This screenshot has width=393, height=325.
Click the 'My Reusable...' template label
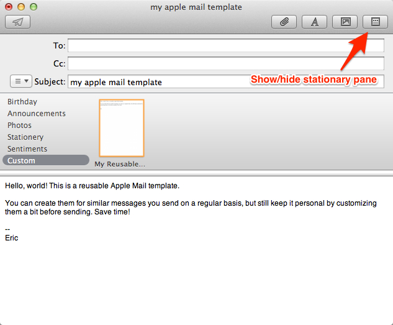120,164
